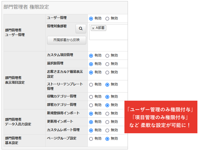Image resolution: width=199 pixels, height=151 pixels.
Task: Click inside the 管理対象部署 tag input box
Action: [x=109, y=32]
